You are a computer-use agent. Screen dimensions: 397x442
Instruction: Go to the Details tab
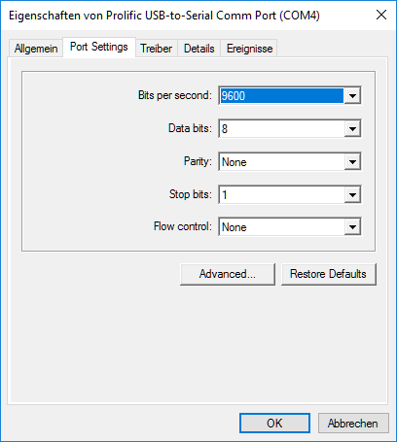(199, 49)
